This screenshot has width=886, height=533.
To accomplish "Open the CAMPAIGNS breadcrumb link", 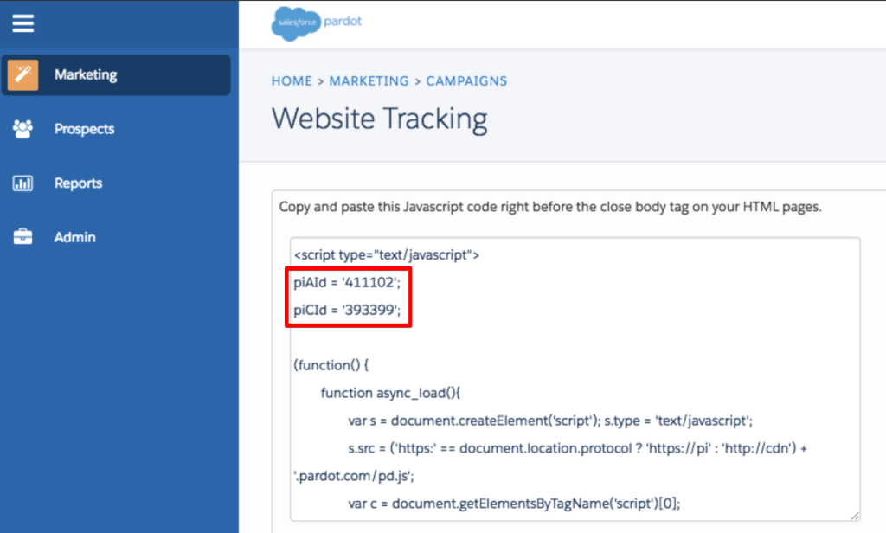I will 466,80.
